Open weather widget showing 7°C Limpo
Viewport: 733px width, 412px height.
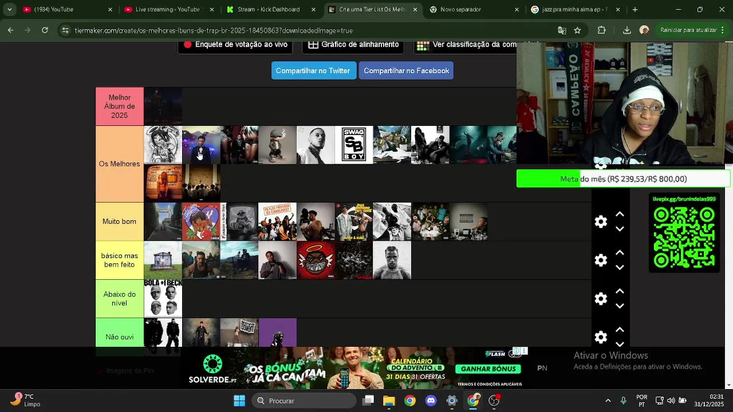pos(26,400)
